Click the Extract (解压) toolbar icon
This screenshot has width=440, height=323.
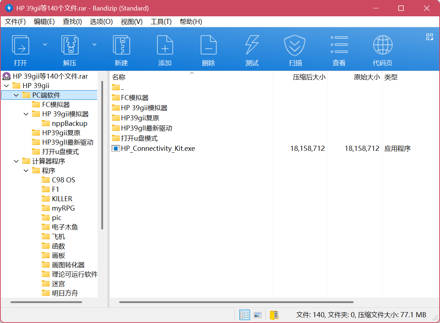70,45
